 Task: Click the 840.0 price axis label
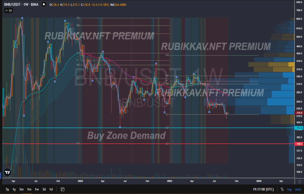pyautogui.click(x=299, y=2)
